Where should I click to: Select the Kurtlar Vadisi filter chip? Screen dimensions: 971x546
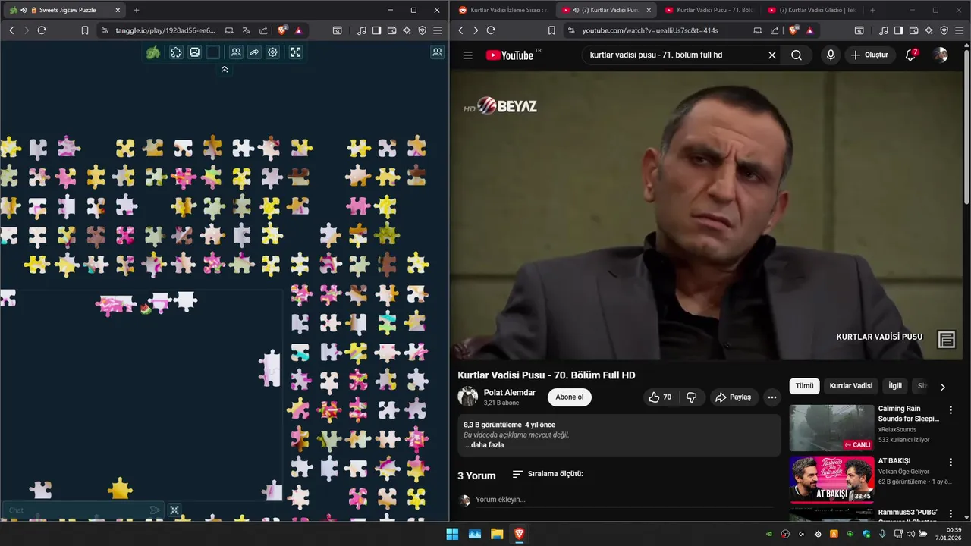coord(851,386)
